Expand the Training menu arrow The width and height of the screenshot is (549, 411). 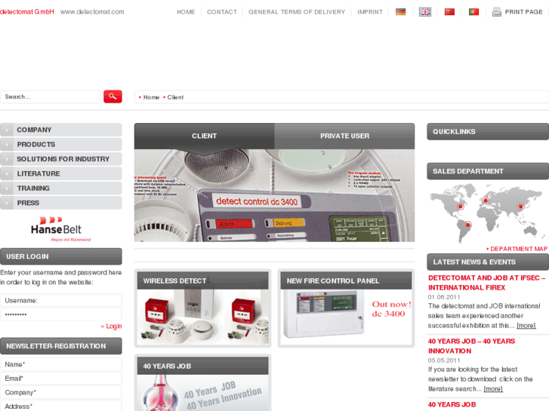click(x=7, y=189)
